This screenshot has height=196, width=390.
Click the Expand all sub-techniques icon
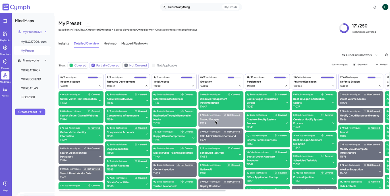354,64
